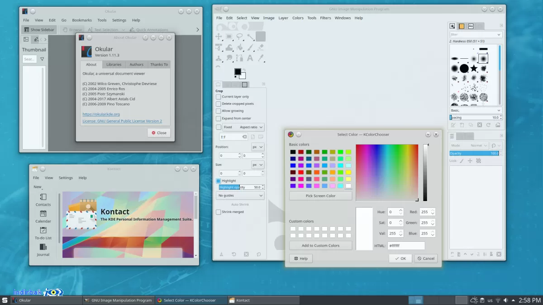Select the Fuzzy Select wand tool
Image resolution: width=543 pixels, height=305 pixels.
tap(250, 37)
